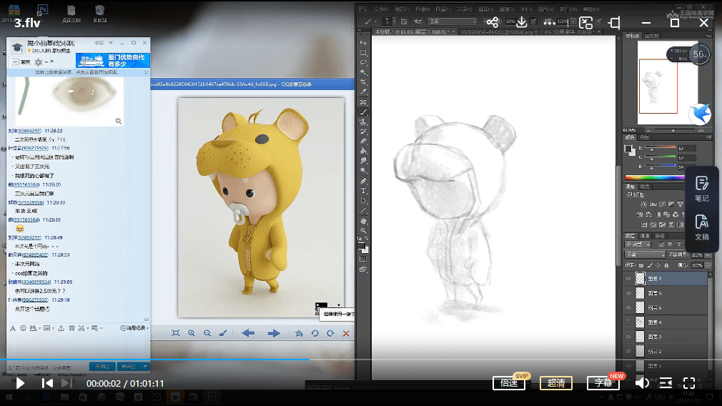Rotate image clockwise in image viewer
The image size is (722, 406).
click(330, 333)
